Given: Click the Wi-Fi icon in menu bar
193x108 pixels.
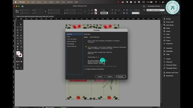Looking at the screenshot, I should (x=156, y=2).
